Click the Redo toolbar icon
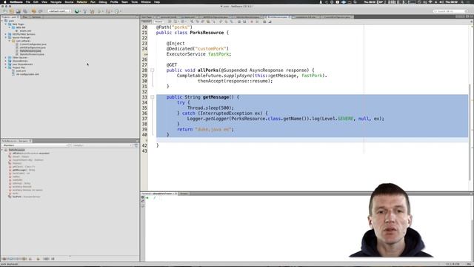The image size is (474, 267). point(40,11)
